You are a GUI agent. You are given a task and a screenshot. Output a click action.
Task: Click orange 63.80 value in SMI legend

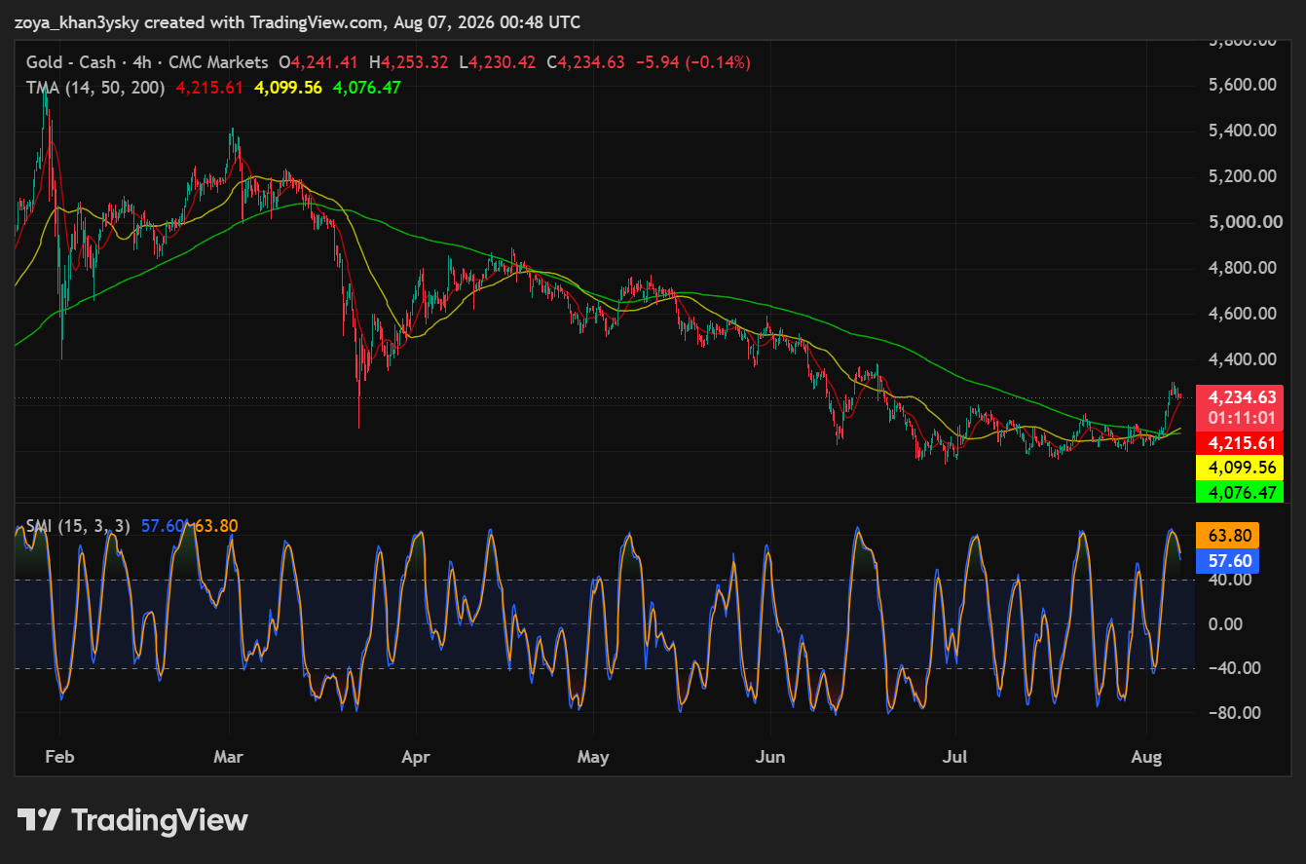coord(215,526)
